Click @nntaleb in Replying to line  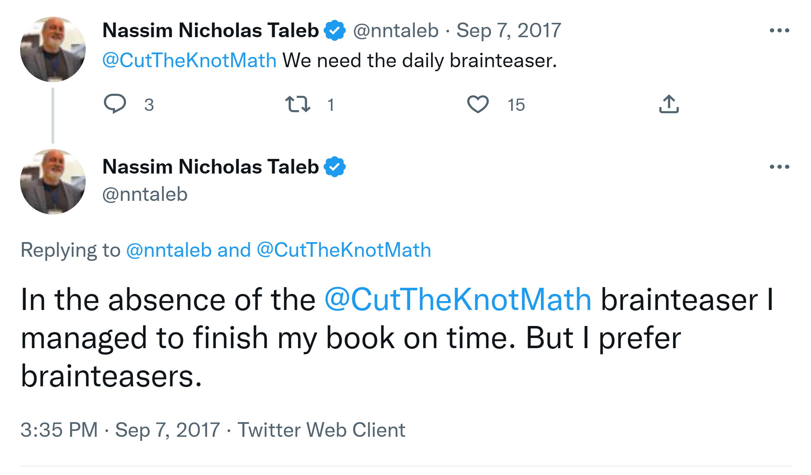click(169, 250)
